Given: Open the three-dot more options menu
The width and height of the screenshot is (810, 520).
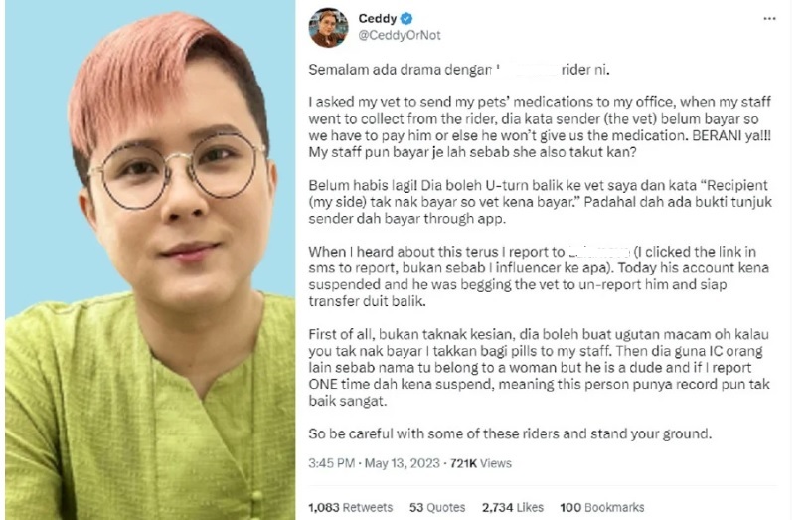Looking at the screenshot, I should click(x=769, y=19).
